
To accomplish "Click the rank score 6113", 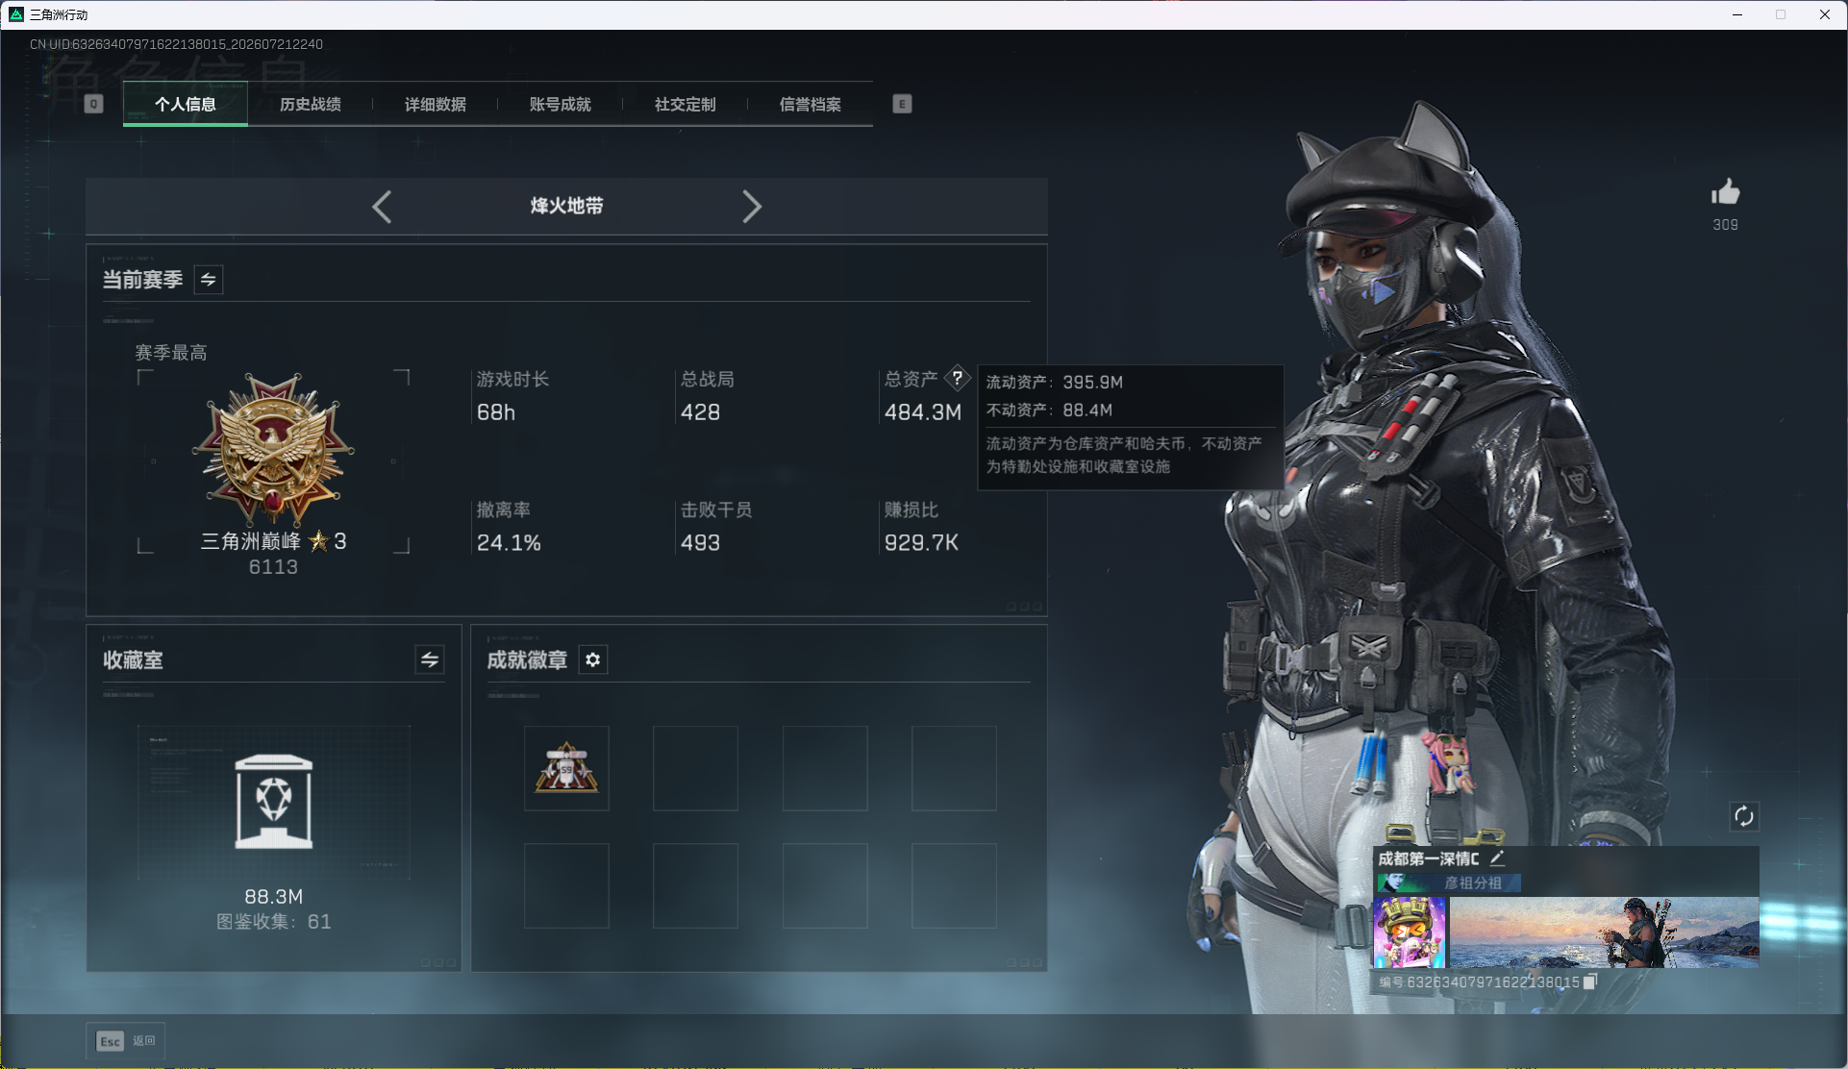I will [273, 567].
